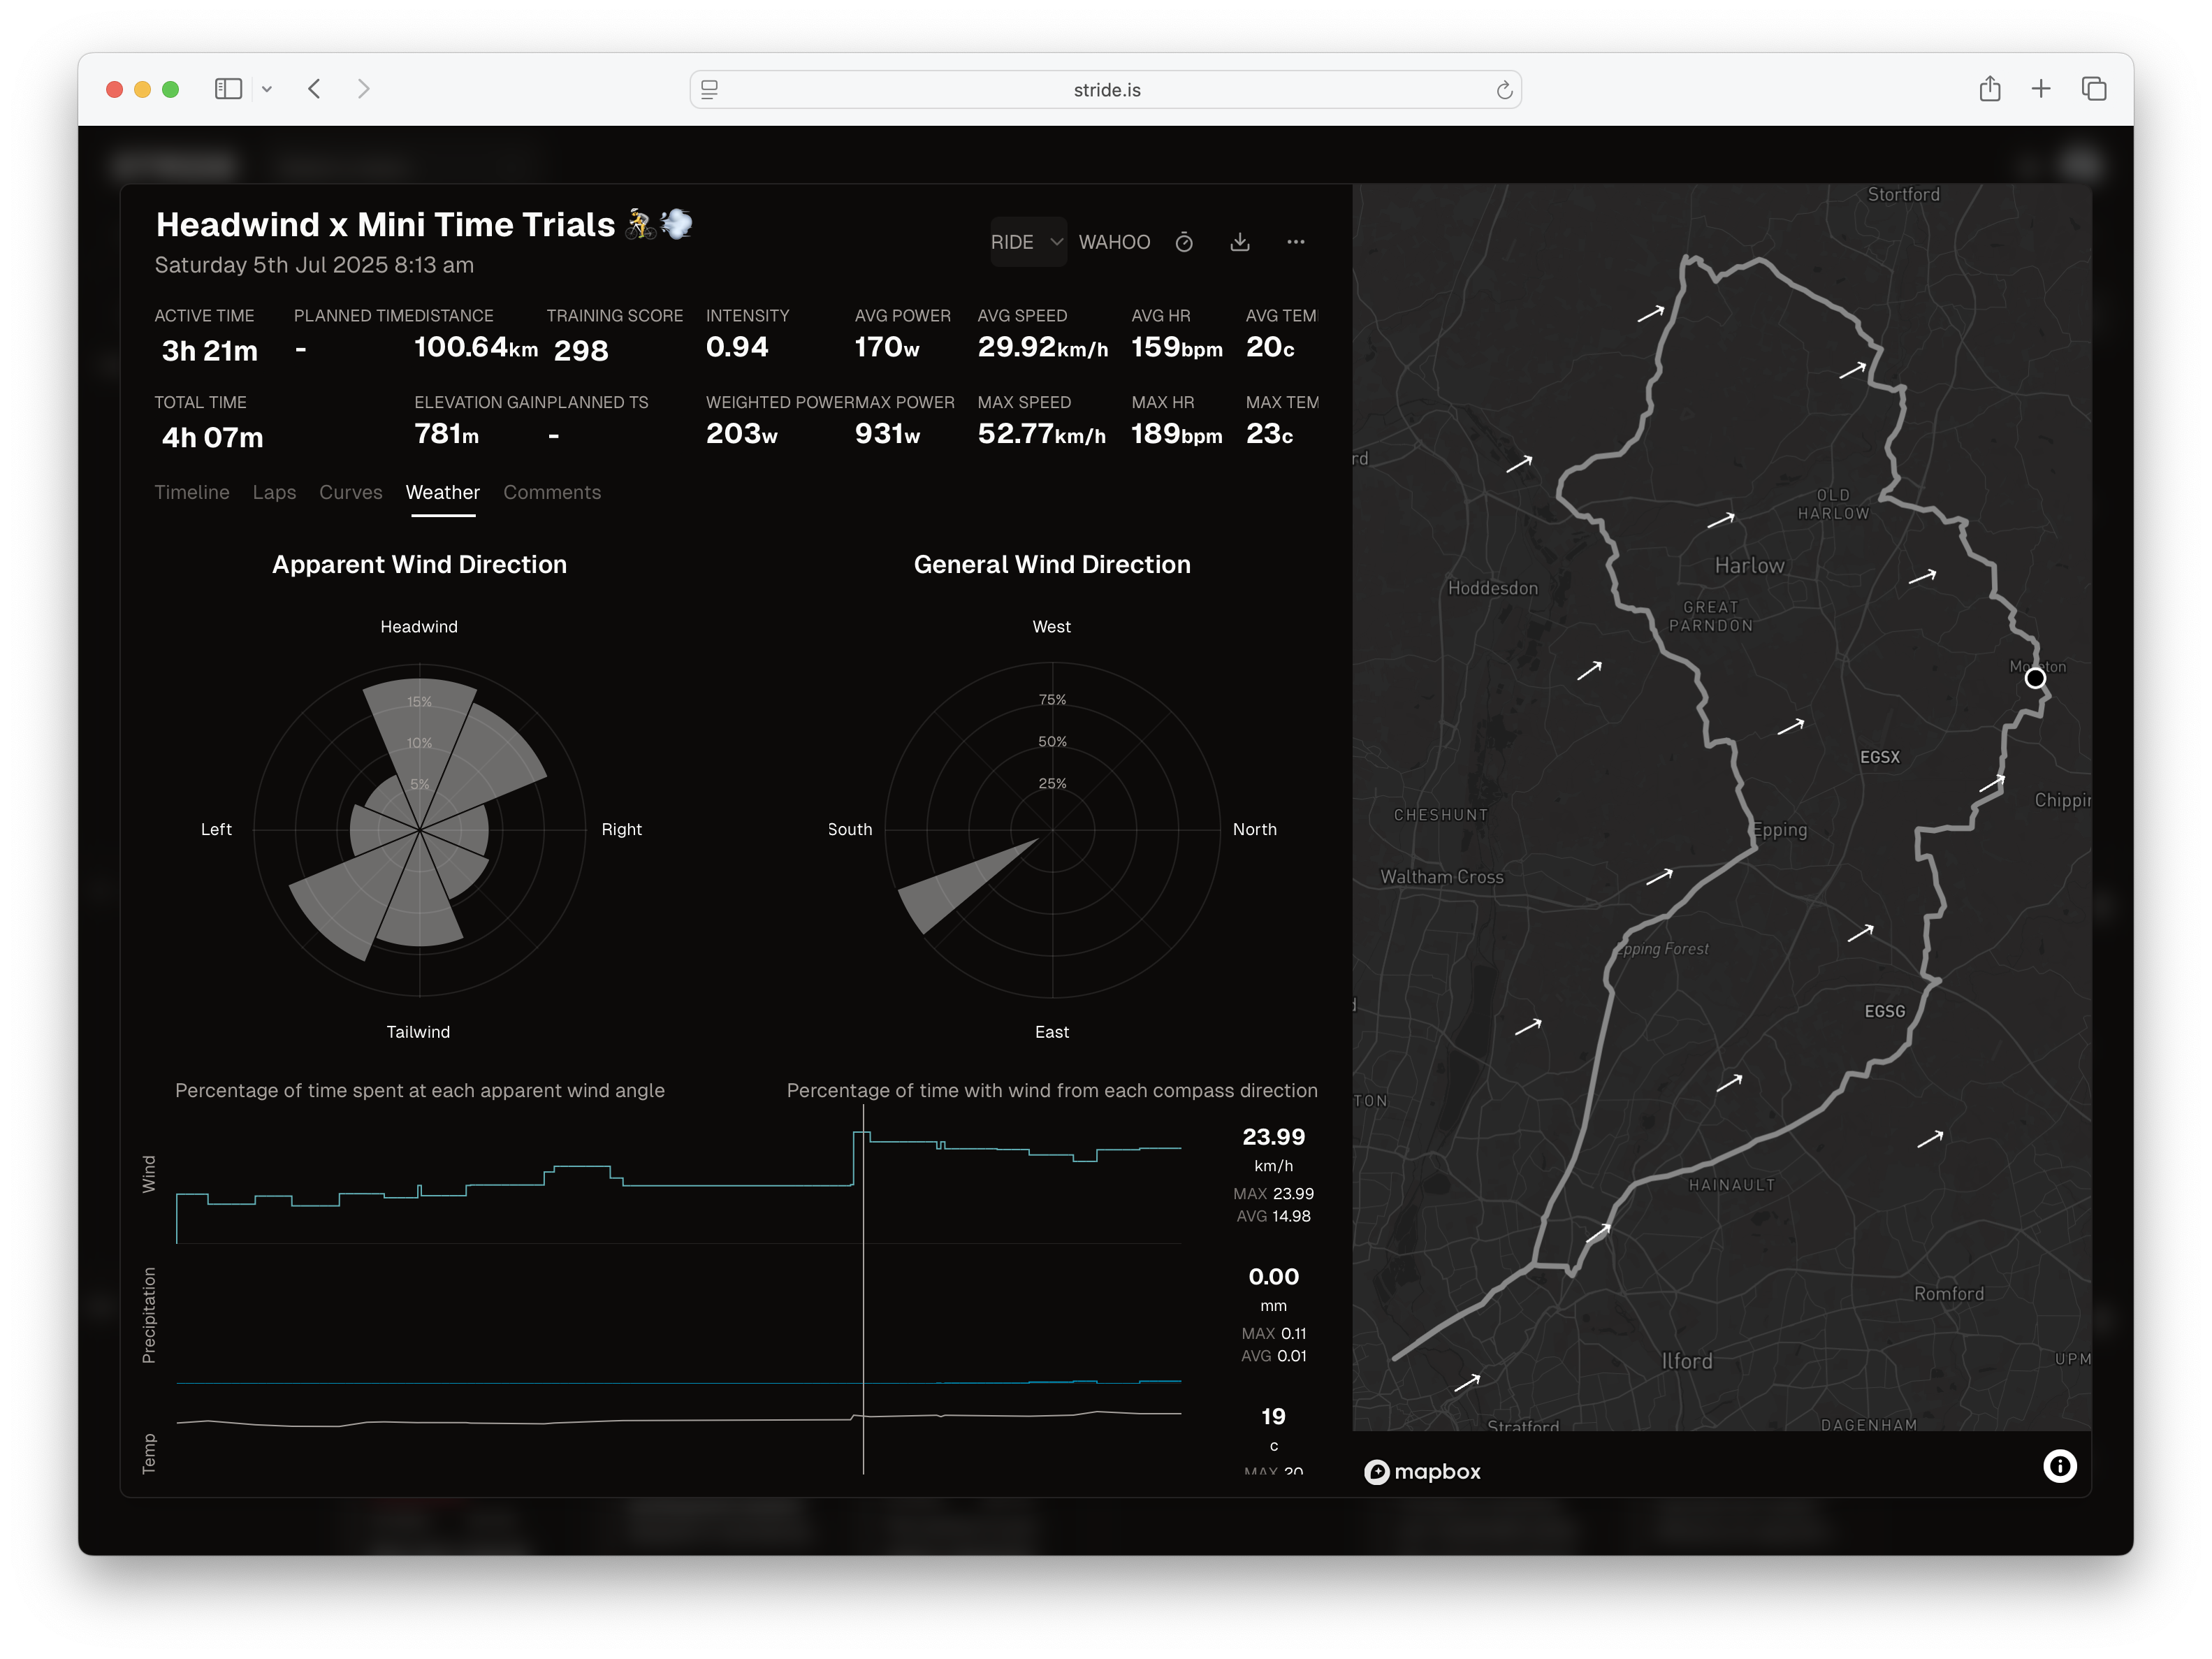2212x1659 pixels.
Task: Switch to the Timeline tab
Action: 192,492
